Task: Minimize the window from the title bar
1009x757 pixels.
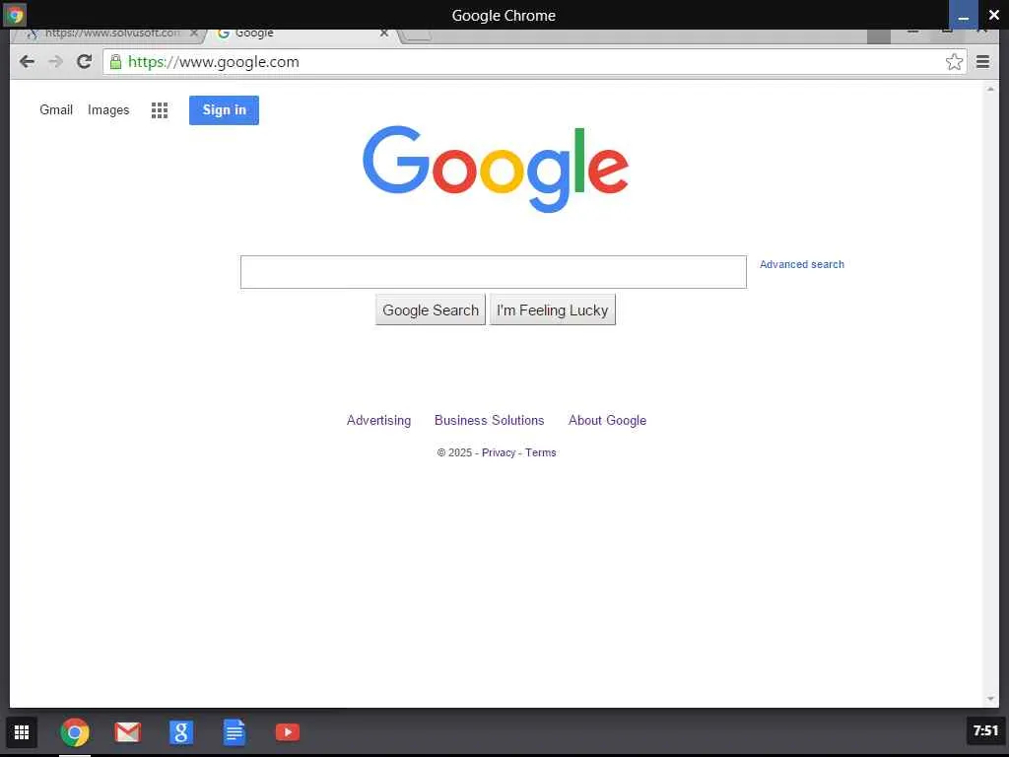Action: click(964, 14)
